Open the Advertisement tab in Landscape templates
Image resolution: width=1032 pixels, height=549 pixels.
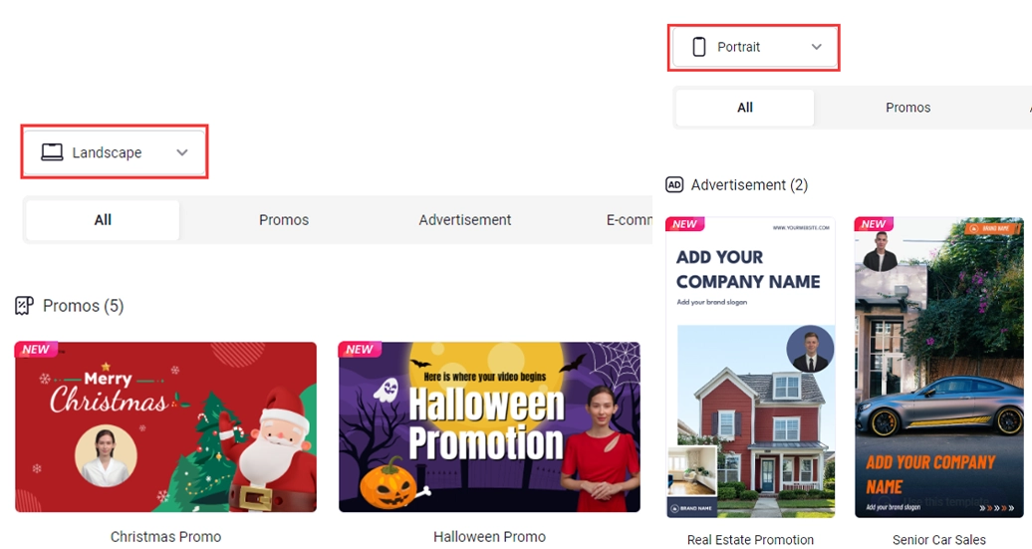(x=465, y=220)
